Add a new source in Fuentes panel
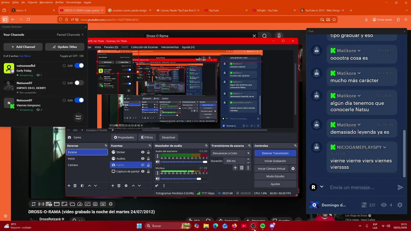Image resolution: width=411 pixels, height=231 pixels. pos(113,185)
